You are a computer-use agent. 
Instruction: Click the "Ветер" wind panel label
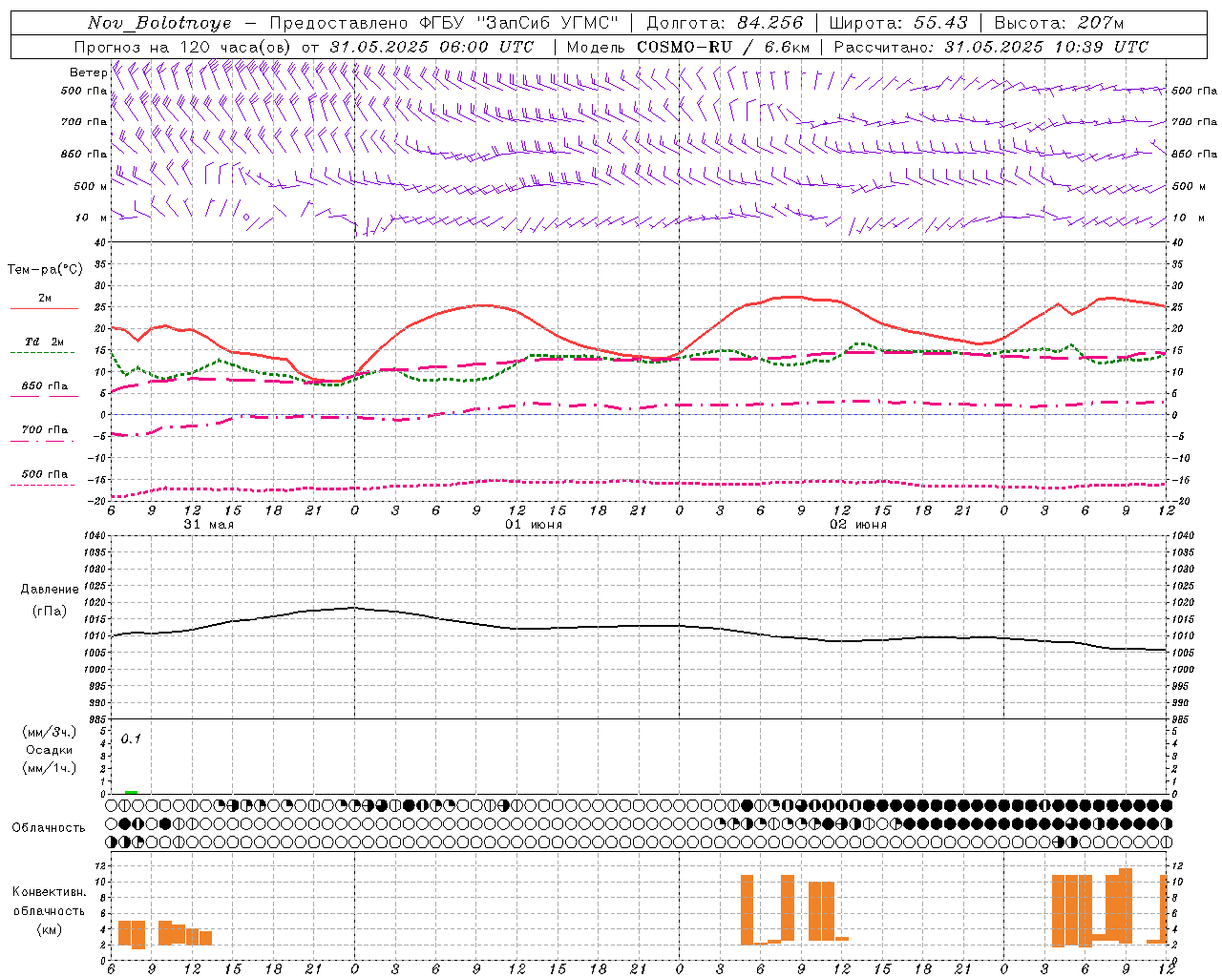click(88, 73)
